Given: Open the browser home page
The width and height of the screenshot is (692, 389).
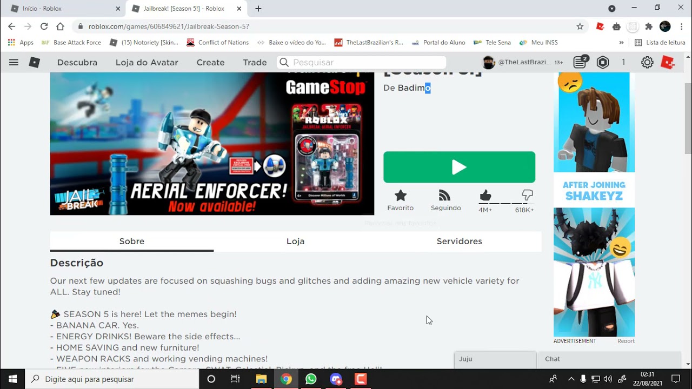Looking at the screenshot, I should coord(61,26).
